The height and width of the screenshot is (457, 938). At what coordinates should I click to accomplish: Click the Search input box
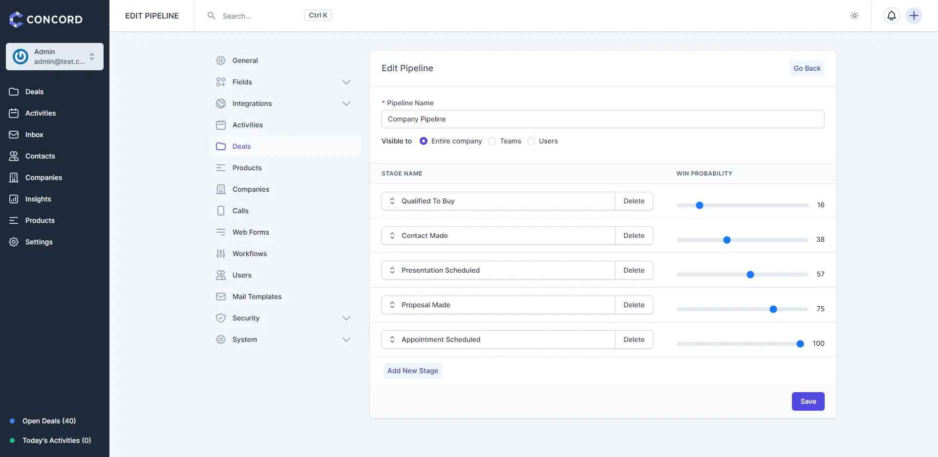coord(261,16)
